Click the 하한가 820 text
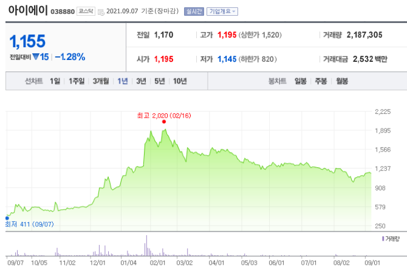The height and width of the screenshot is (277, 407). pyautogui.click(x=258, y=59)
